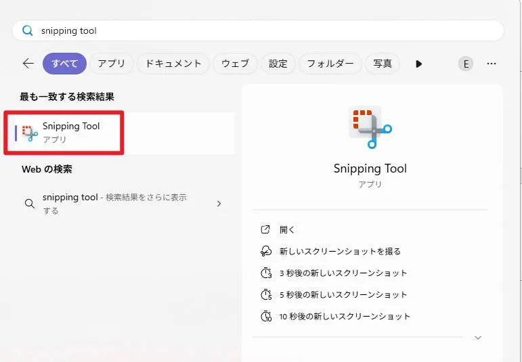The width and height of the screenshot is (522, 362).
Task: Click the 5-second timer icon
Action: coord(266,294)
